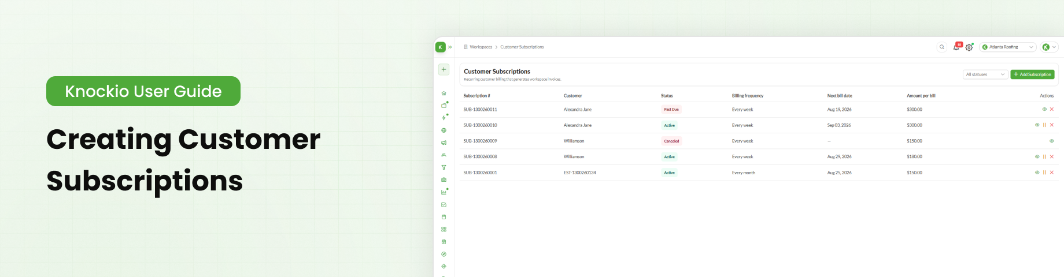Open the funnel sidebar icon
Image resolution: width=1064 pixels, height=277 pixels.
click(x=444, y=167)
